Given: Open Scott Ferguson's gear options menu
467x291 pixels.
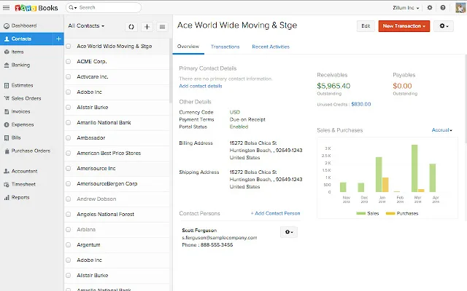Looking at the screenshot, I should (x=289, y=232).
